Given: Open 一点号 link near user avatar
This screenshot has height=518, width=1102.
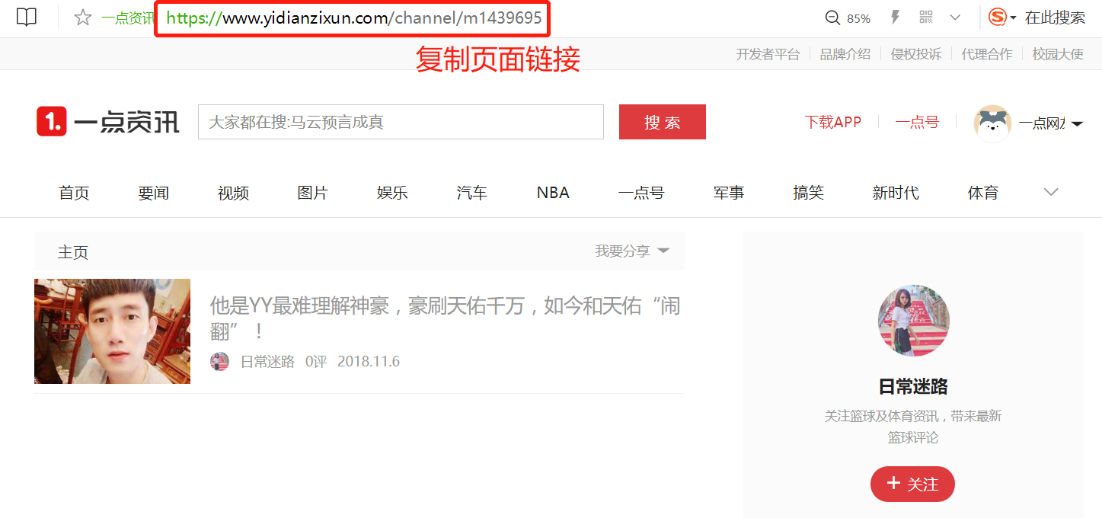Looking at the screenshot, I should pos(917,122).
